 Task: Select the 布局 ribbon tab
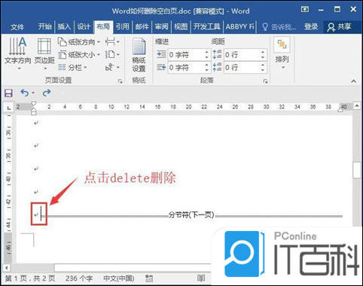[103, 26]
